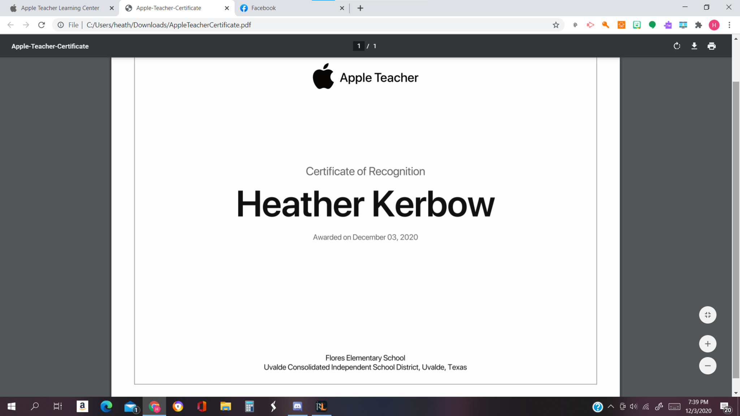Open a new browser tab
Image resolution: width=740 pixels, height=416 pixels.
pos(360,8)
